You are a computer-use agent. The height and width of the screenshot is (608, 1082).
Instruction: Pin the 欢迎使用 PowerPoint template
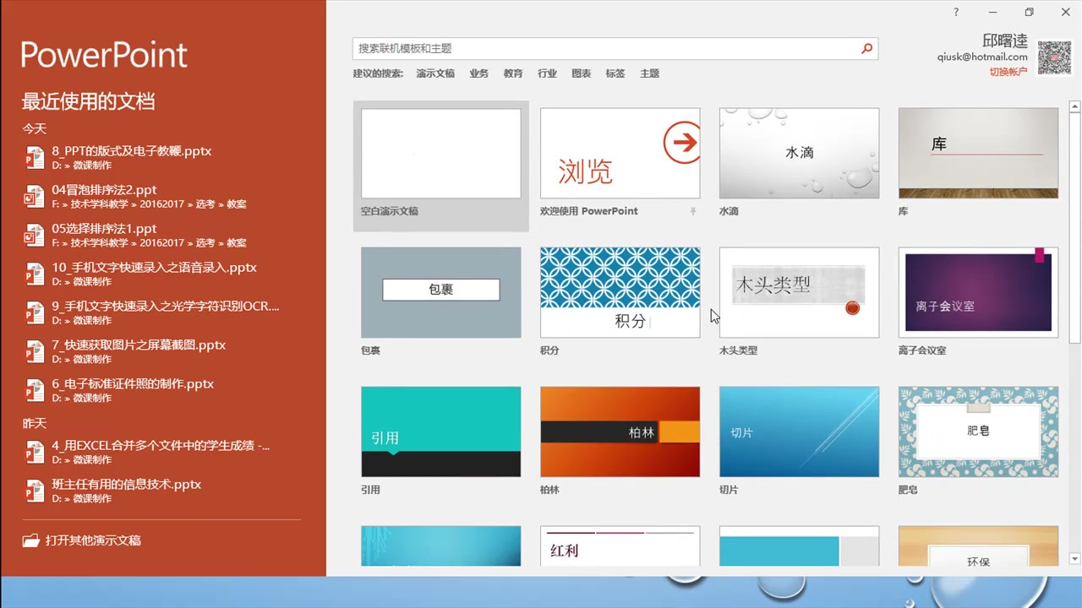click(693, 211)
